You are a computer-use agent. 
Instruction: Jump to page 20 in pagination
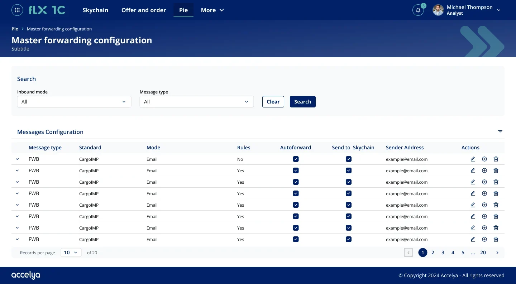pos(483,252)
